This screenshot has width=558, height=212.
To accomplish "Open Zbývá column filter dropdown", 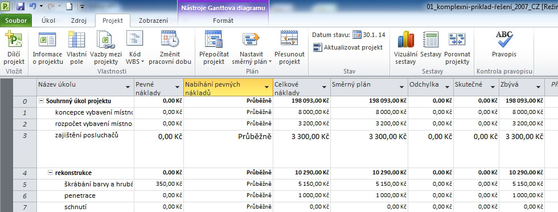I will [538, 87].
